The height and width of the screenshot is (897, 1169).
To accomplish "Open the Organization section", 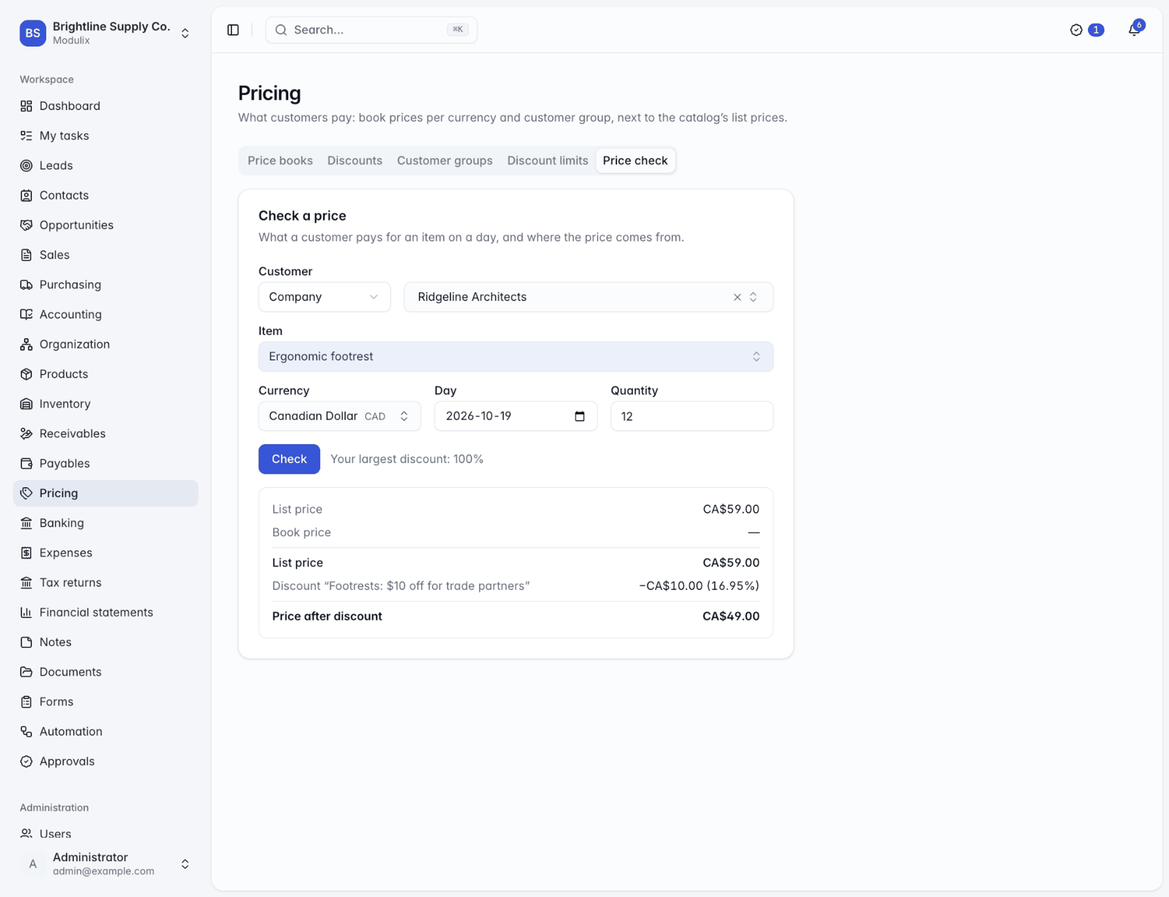I will pyautogui.click(x=105, y=344).
